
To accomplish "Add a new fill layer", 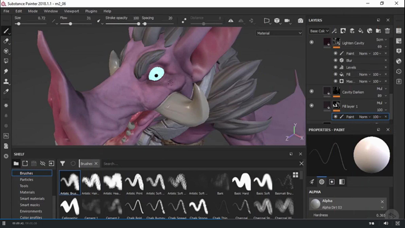I will tap(360, 31).
